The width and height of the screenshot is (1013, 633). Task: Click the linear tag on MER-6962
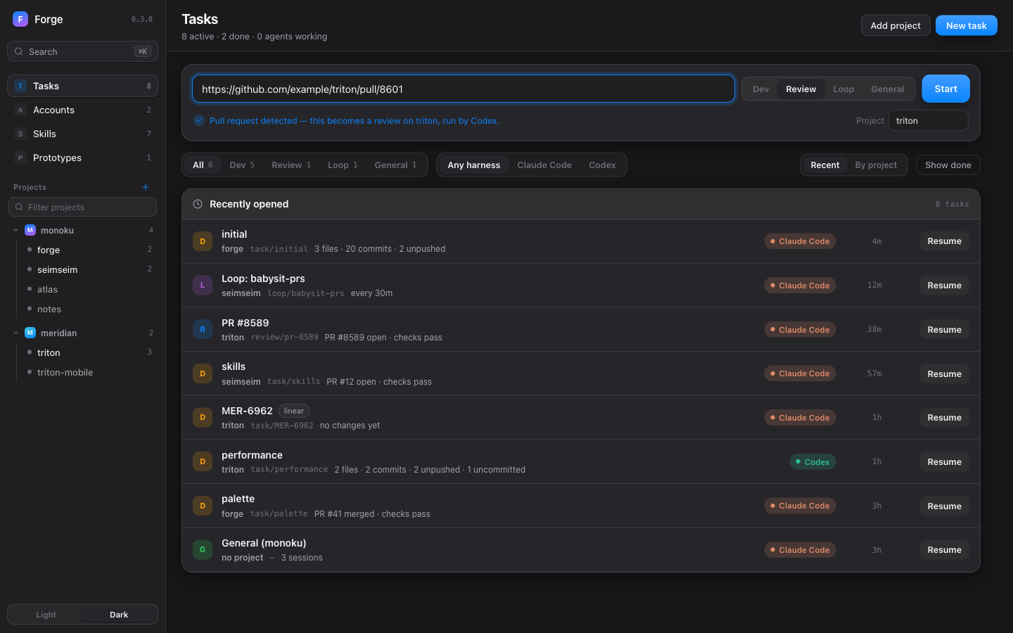click(x=294, y=411)
